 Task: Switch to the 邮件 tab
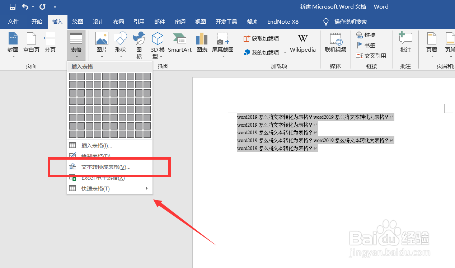tap(159, 22)
